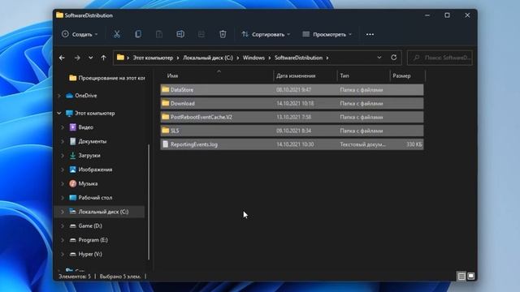Click the Program (E:) drive icon
Image resolution: width=520 pixels, height=292 pixels.
(72, 240)
